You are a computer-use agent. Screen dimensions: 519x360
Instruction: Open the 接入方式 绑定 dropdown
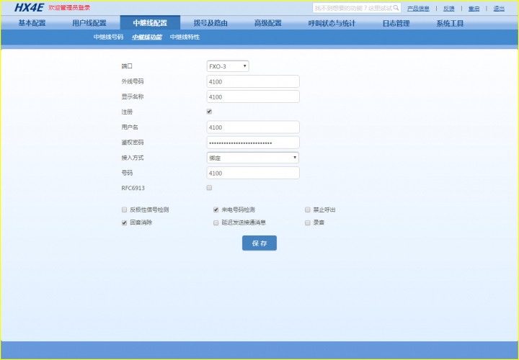(x=253, y=158)
